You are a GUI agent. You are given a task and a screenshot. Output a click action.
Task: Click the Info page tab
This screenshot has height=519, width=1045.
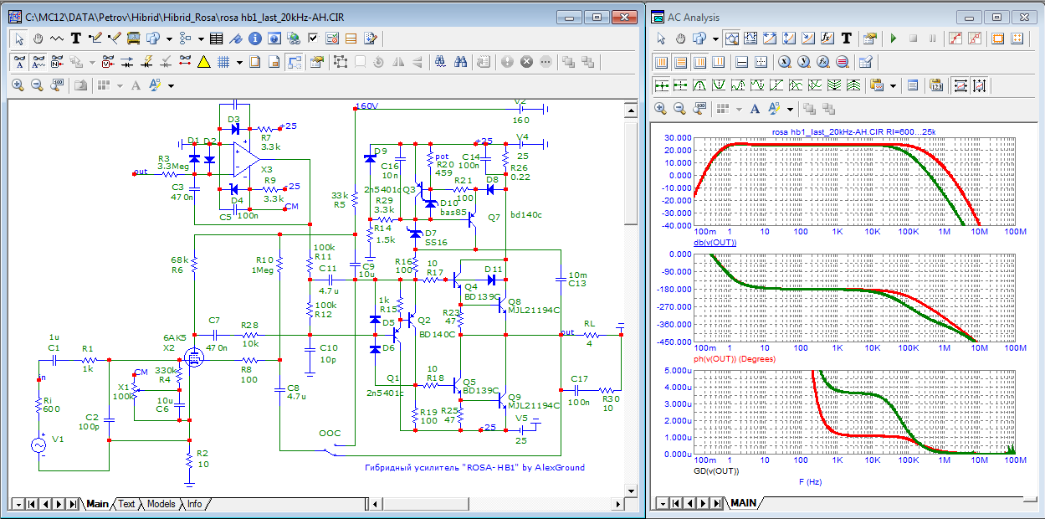[x=194, y=504]
